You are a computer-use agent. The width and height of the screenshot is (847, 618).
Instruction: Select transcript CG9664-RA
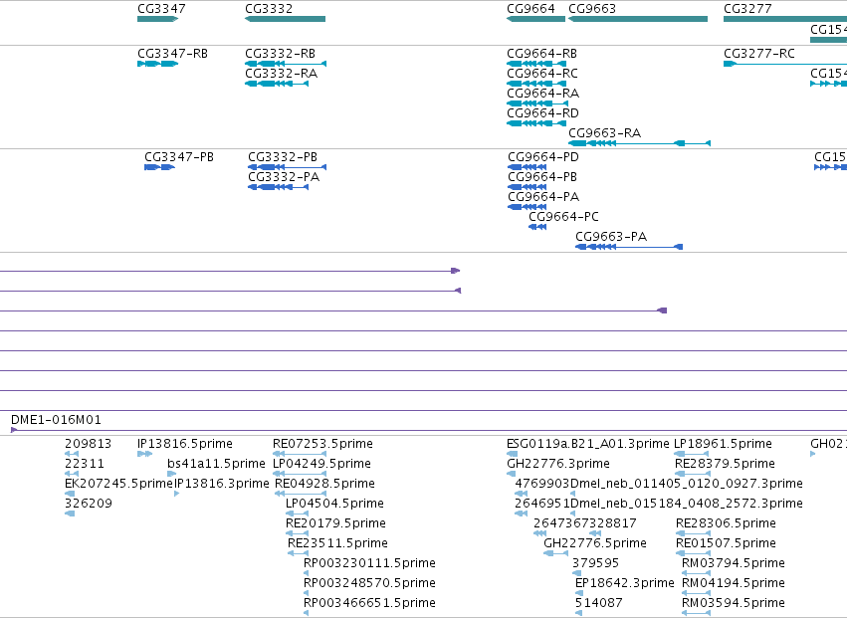click(x=537, y=103)
